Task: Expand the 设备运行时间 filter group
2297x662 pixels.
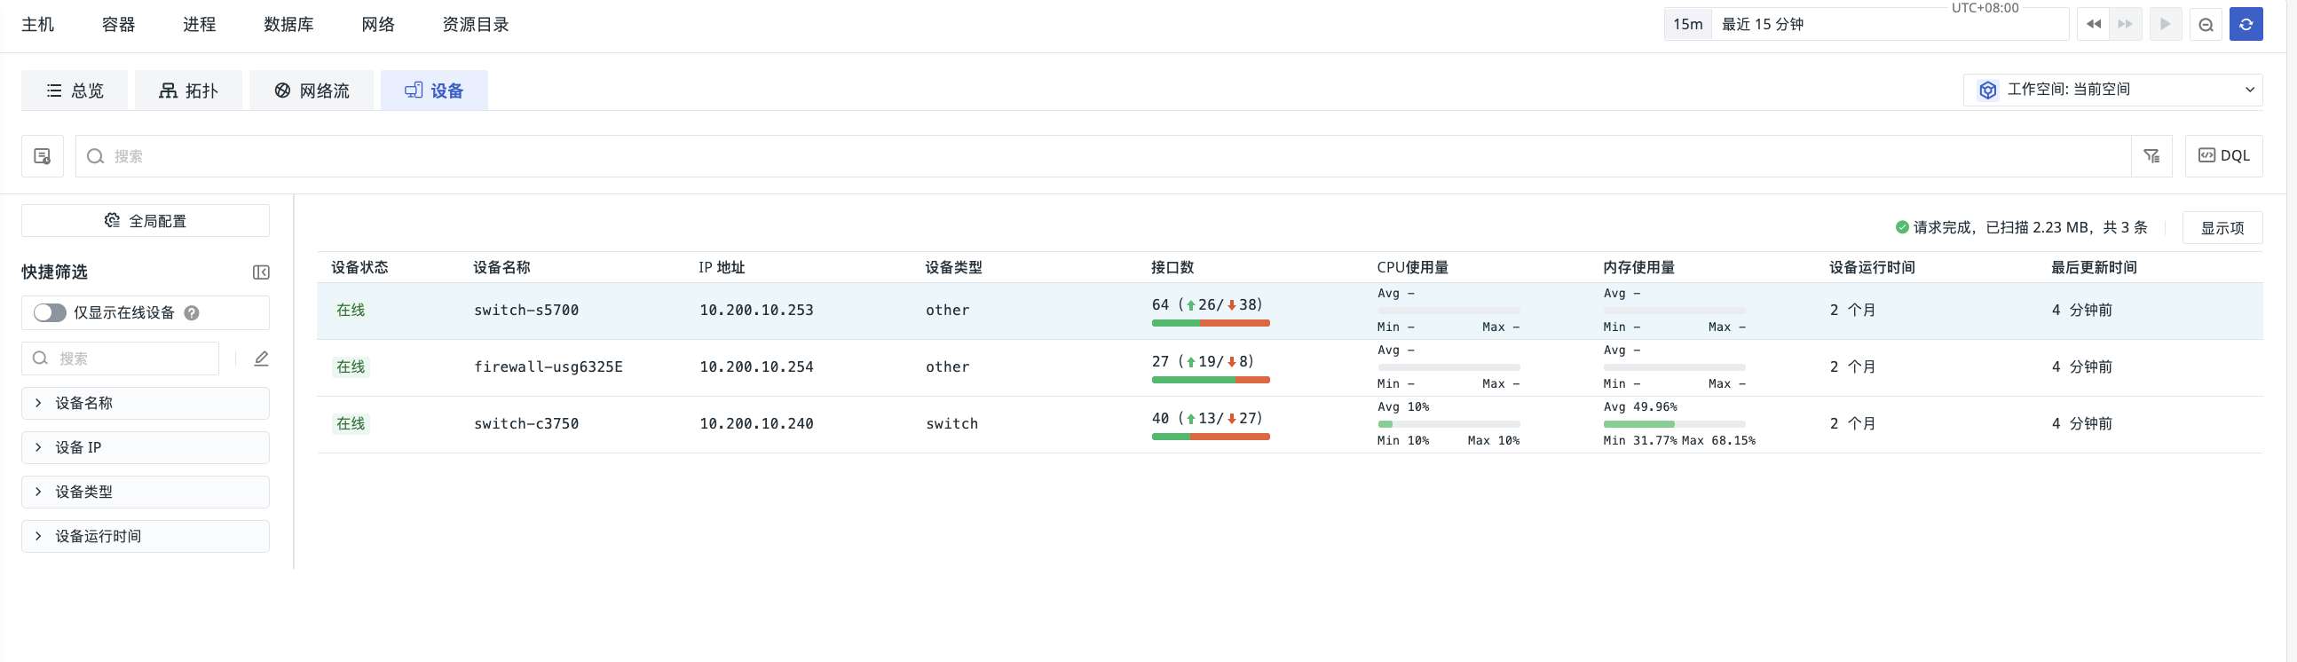Action: [146, 536]
